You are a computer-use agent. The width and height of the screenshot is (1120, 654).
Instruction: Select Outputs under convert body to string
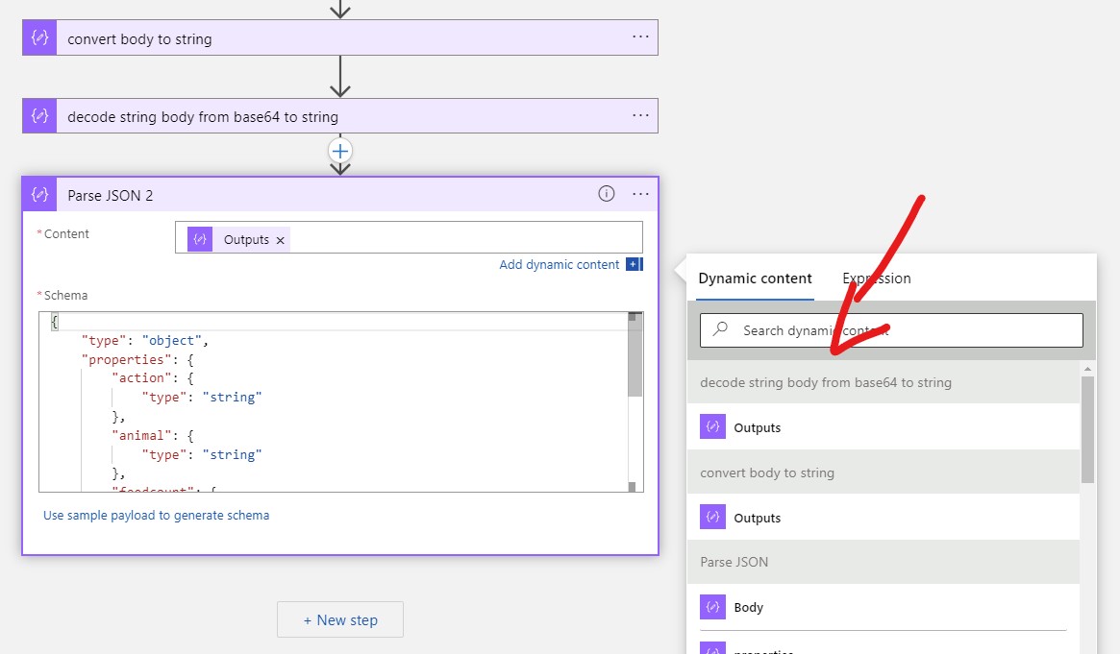point(757,519)
